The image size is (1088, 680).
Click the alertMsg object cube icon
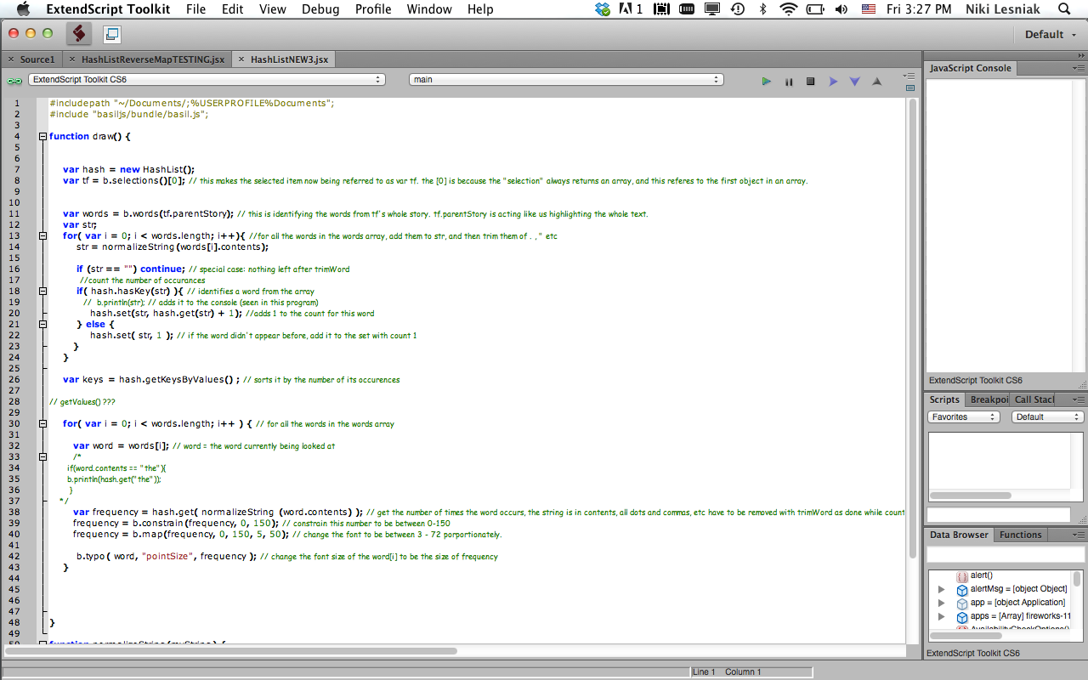pyautogui.click(x=962, y=590)
